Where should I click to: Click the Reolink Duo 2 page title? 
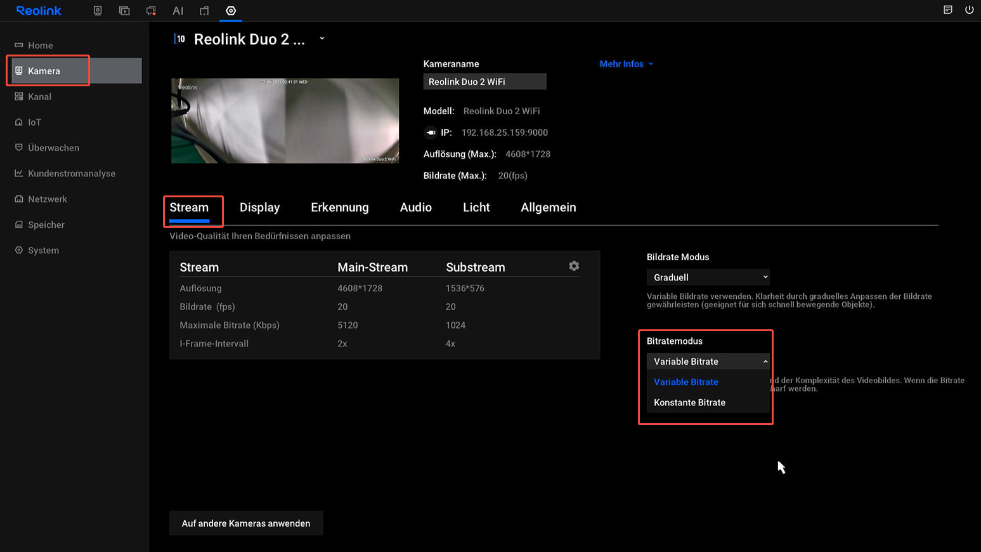tap(249, 39)
